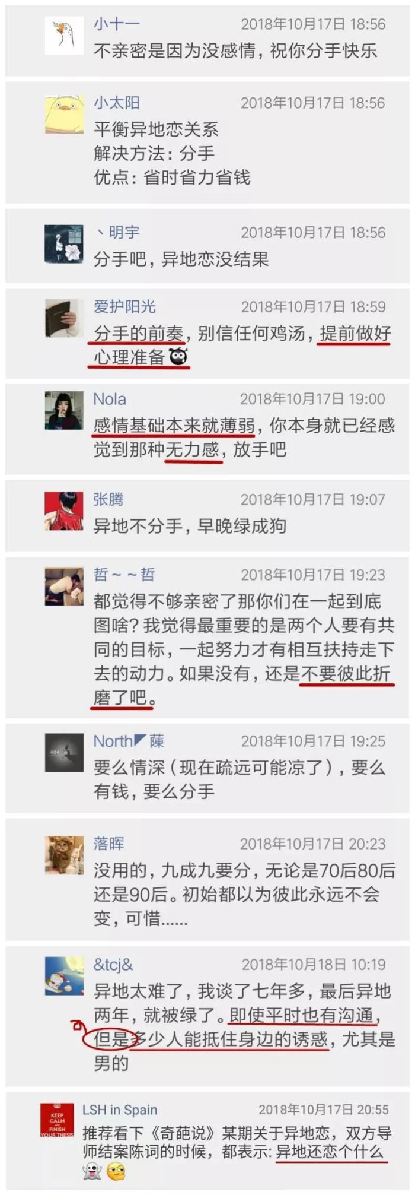The width and height of the screenshot is (415, 1195).
Task: Tap &tcj&'s moon cartoon avatar
Action: [64, 975]
